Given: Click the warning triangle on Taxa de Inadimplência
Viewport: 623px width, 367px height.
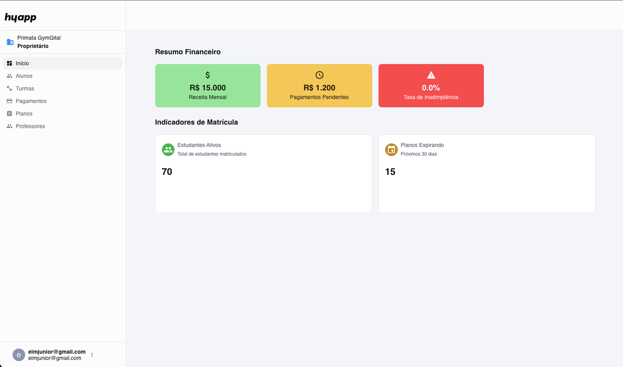Looking at the screenshot, I should (x=431, y=75).
